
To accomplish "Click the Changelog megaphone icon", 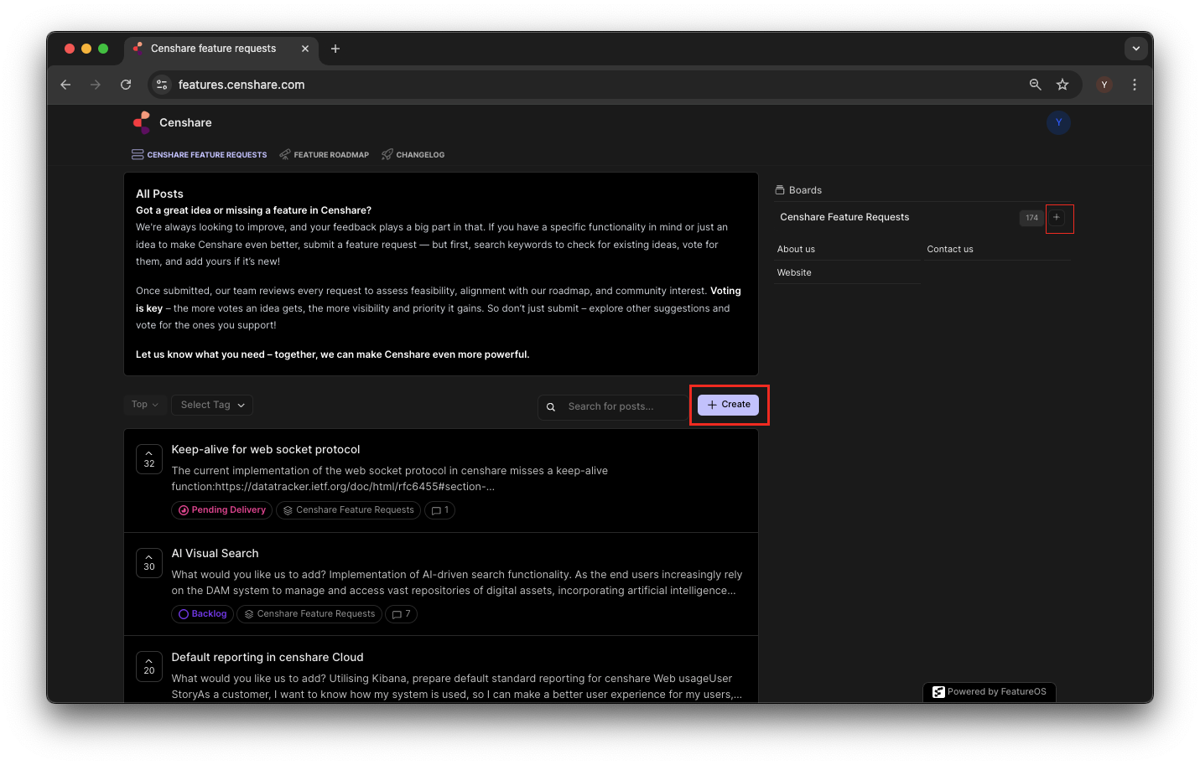I will [x=387, y=154].
